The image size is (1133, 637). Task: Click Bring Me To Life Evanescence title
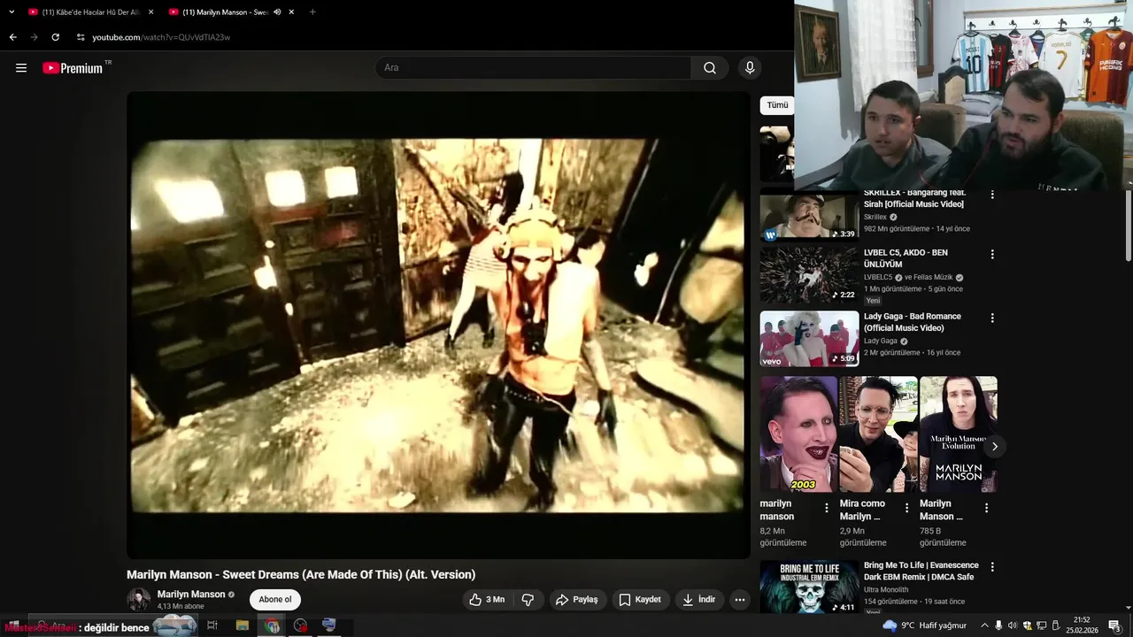(921, 572)
